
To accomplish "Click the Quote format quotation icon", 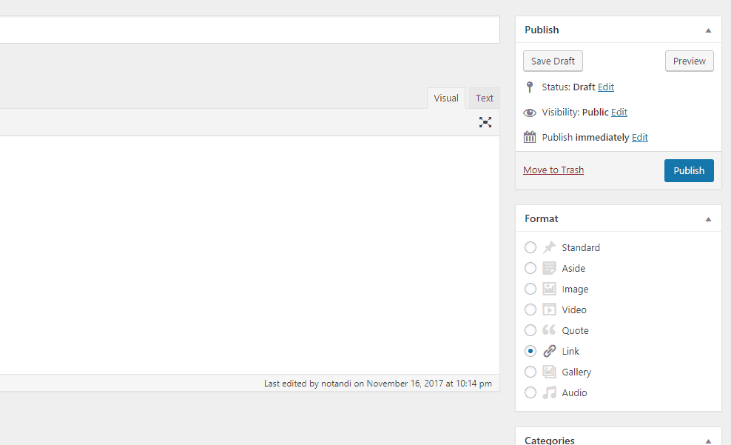I will pyautogui.click(x=549, y=331).
